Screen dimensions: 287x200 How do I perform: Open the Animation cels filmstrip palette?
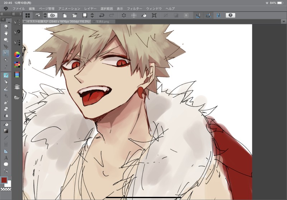(17, 75)
